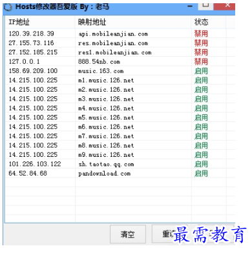
Task: Select the pandownload.com entry
Action: coord(104,174)
